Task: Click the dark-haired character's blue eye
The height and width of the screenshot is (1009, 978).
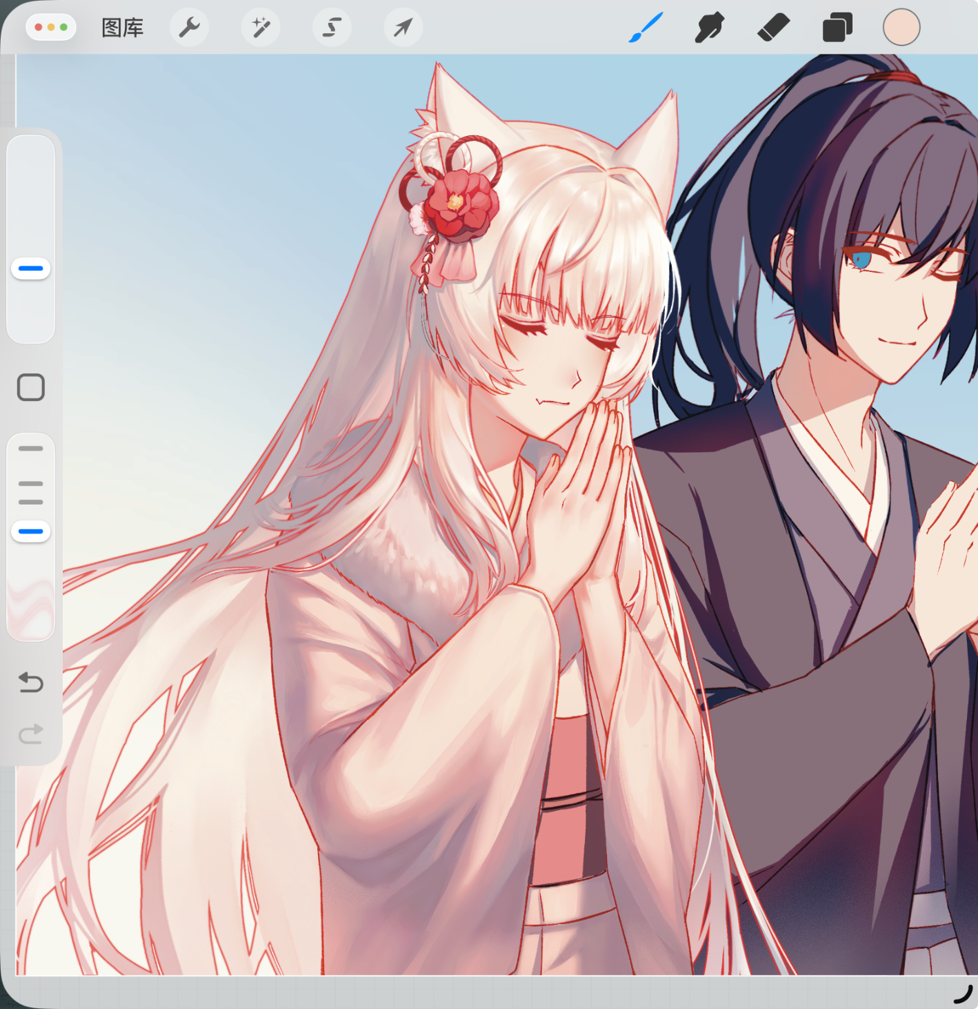Action: (861, 260)
